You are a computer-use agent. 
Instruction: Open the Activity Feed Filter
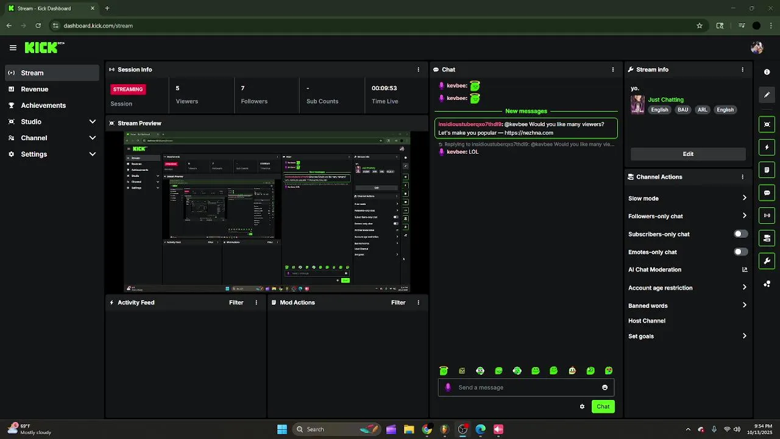(x=236, y=302)
